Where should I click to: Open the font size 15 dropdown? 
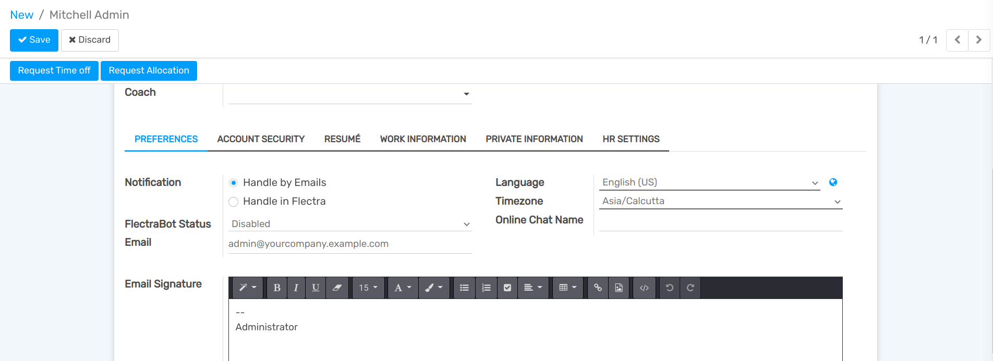click(368, 288)
